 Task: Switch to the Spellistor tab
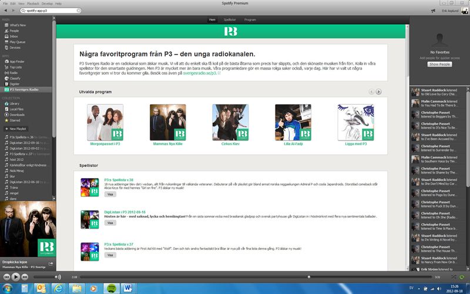click(x=230, y=19)
